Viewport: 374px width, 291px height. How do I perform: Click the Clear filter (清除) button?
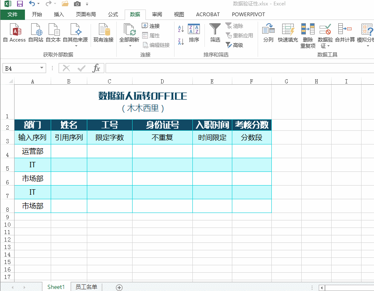(x=234, y=26)
